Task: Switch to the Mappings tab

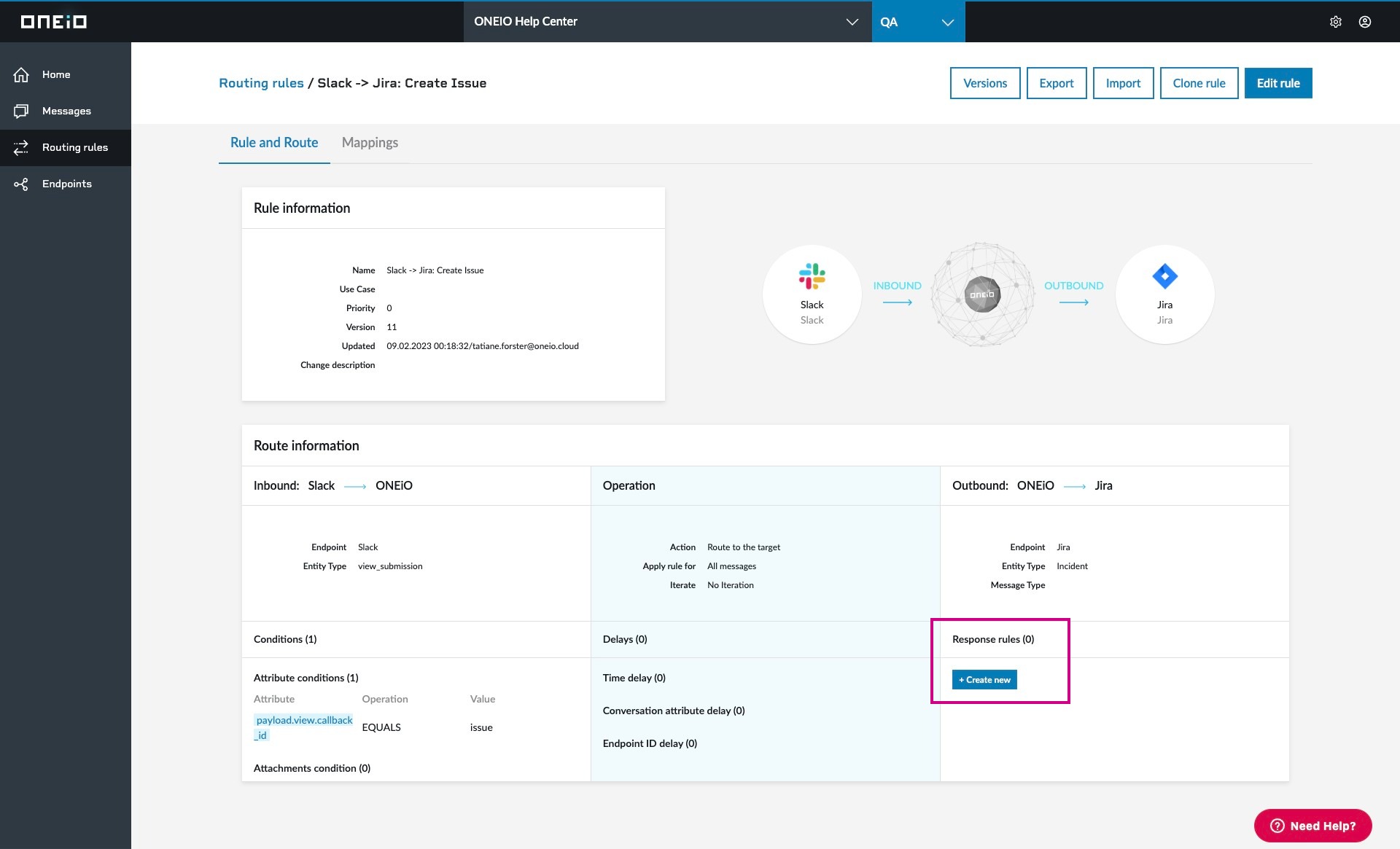Action: (x=370, y=143)
